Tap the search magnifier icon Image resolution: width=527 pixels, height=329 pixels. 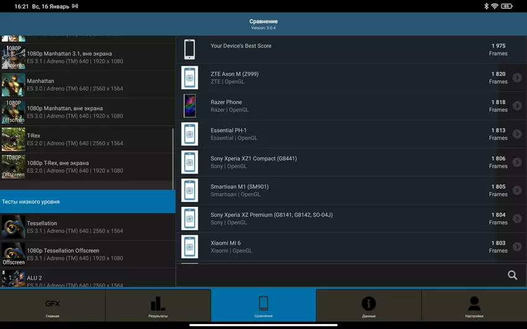point(512,275)
